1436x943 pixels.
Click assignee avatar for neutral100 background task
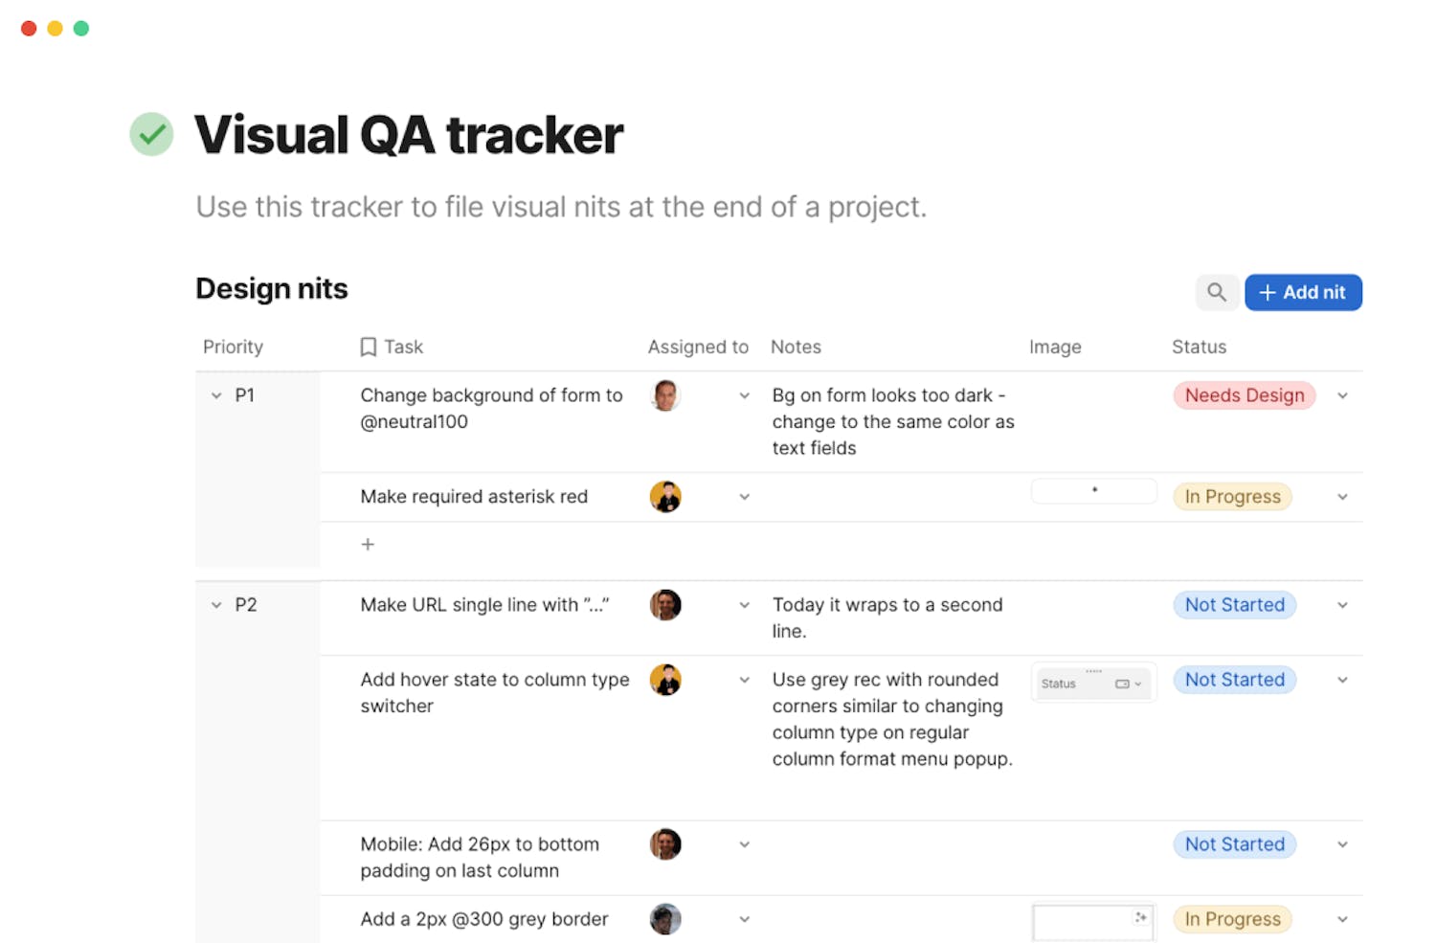click(665, 395)
